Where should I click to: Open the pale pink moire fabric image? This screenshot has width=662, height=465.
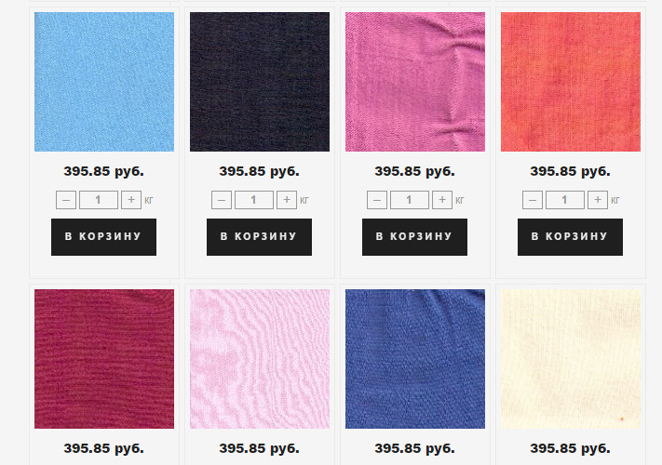click(x=260, y=359)
